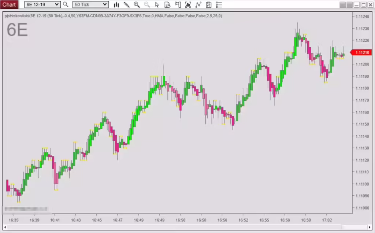375x233 pixels.
Task: Open the Drawing Tools pencil icon
Action: coord(126,5)
